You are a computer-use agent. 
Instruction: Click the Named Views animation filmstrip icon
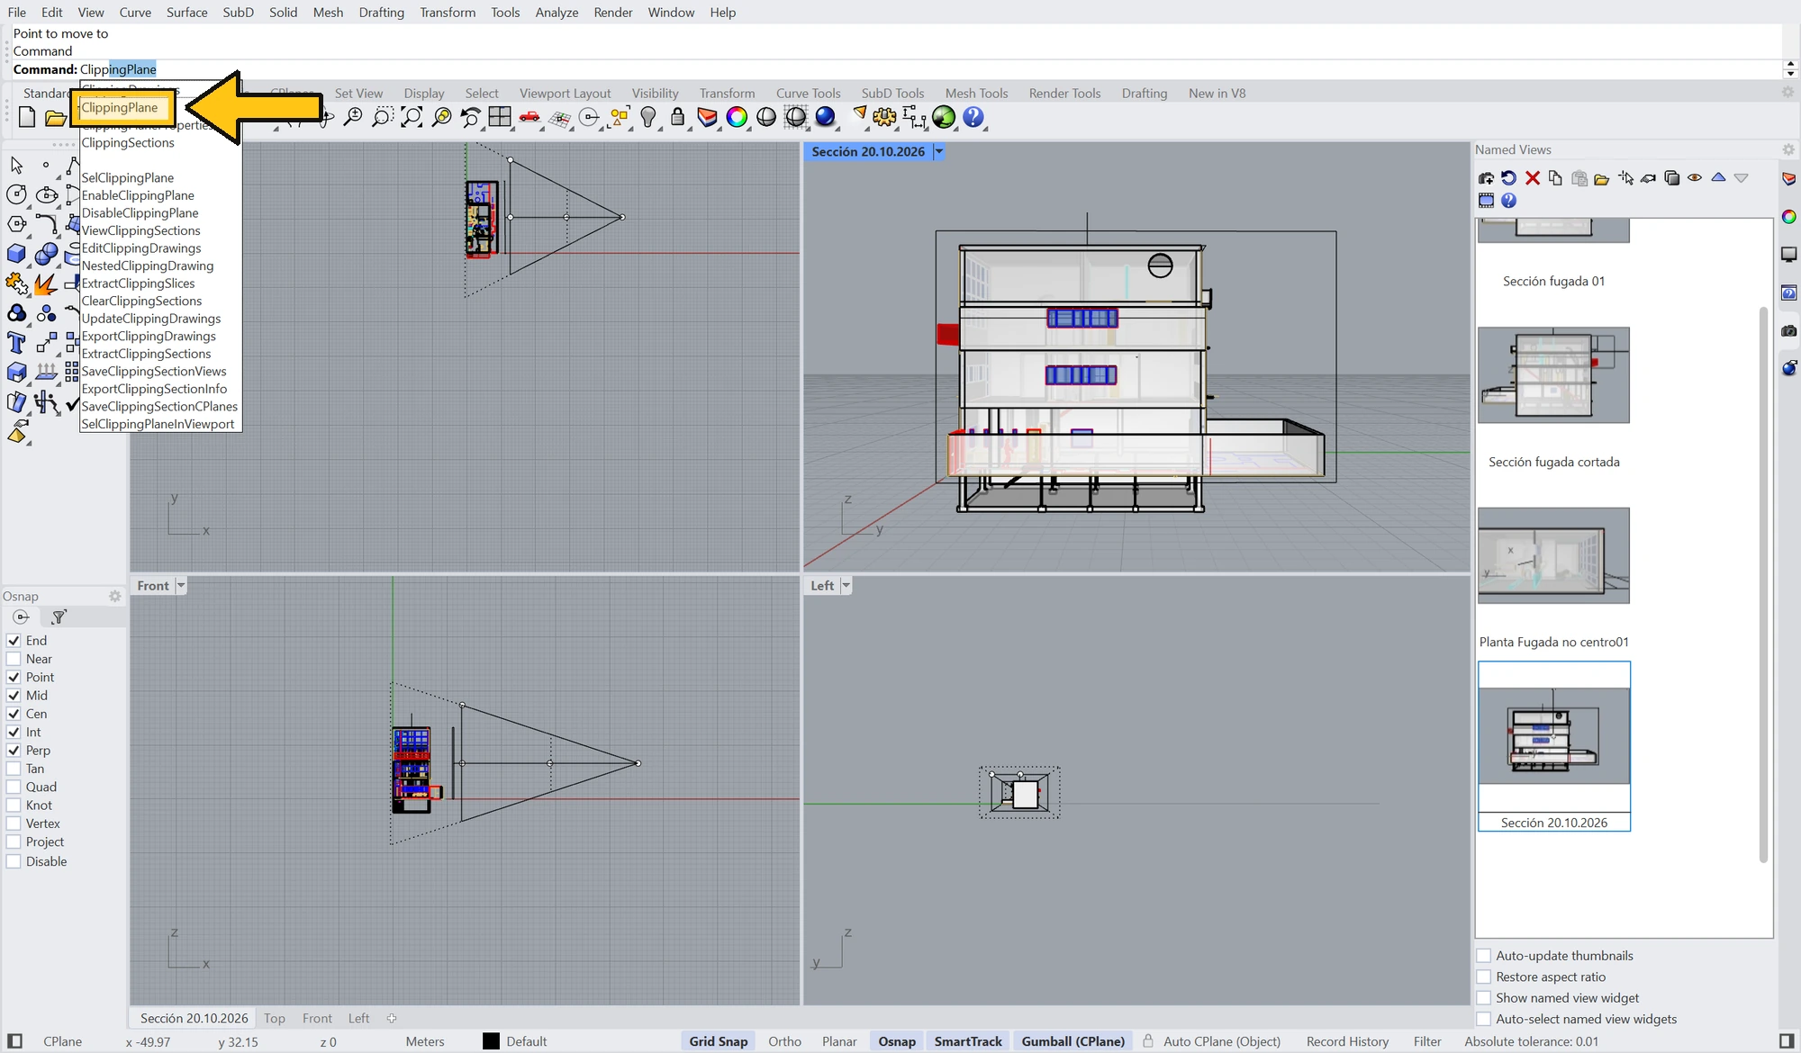[x=1486, y=201]
